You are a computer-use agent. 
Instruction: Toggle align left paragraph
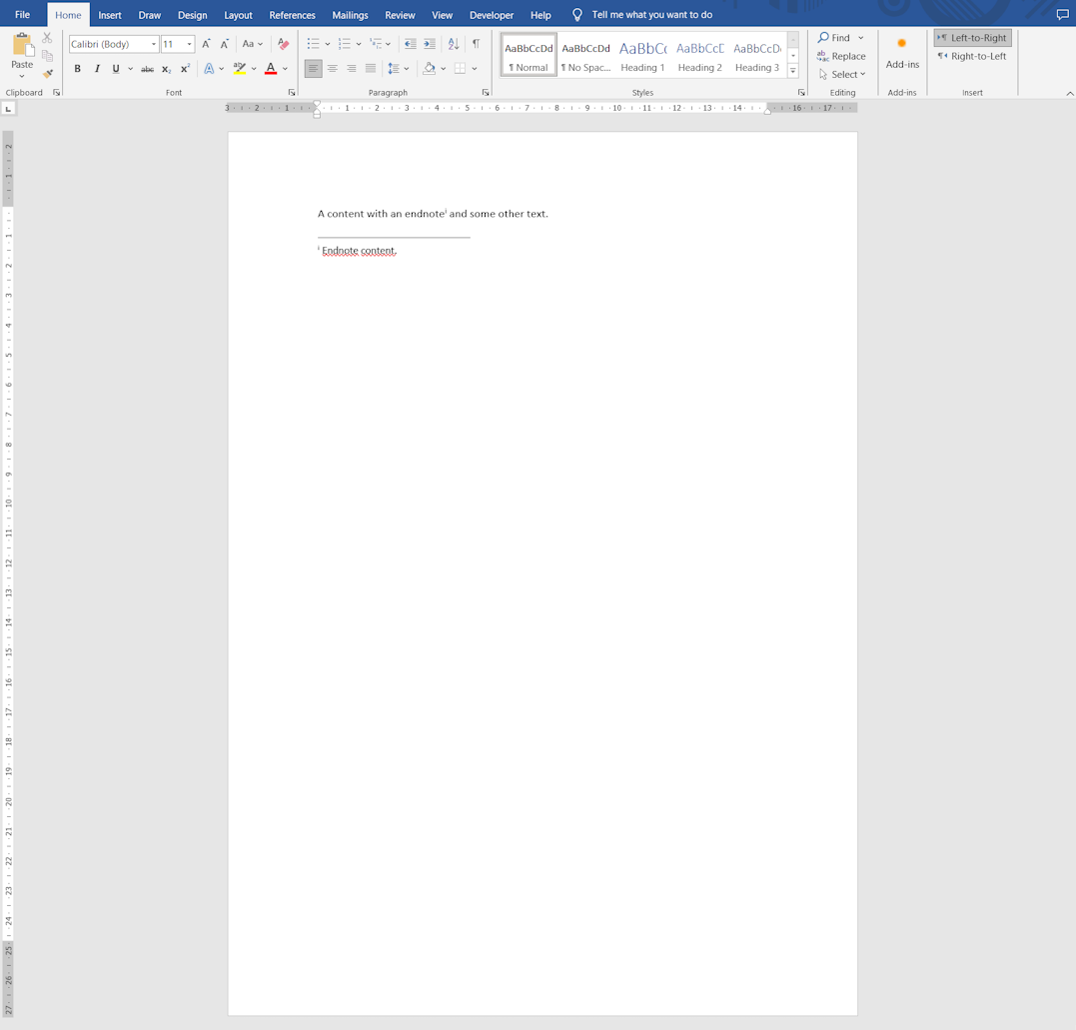tap(313, 69)
